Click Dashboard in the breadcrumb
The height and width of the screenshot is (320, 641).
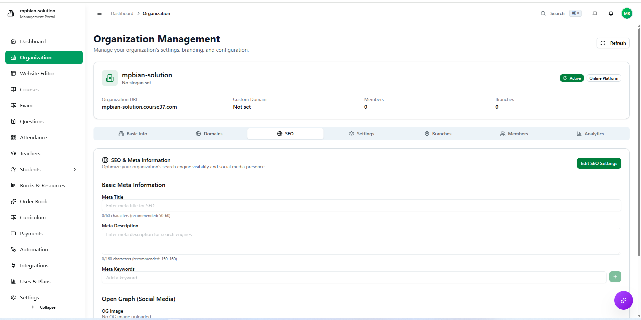coord(122,13)
